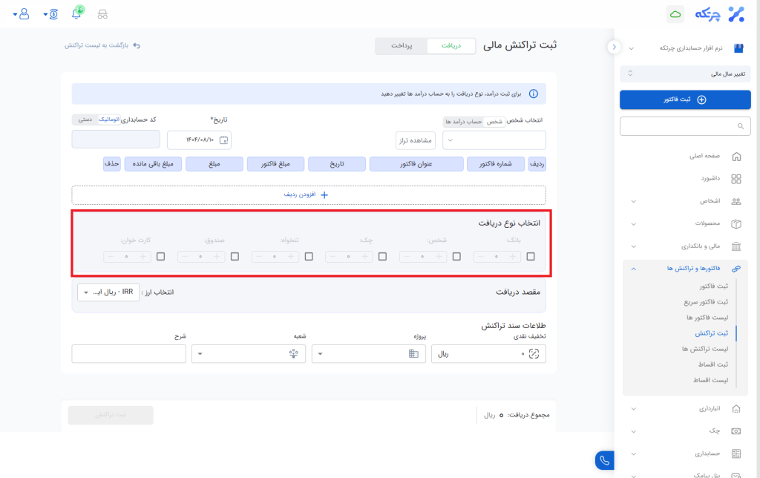Click the incognito glasses icon
760x478 pixels.
click(x=102, y=14)
